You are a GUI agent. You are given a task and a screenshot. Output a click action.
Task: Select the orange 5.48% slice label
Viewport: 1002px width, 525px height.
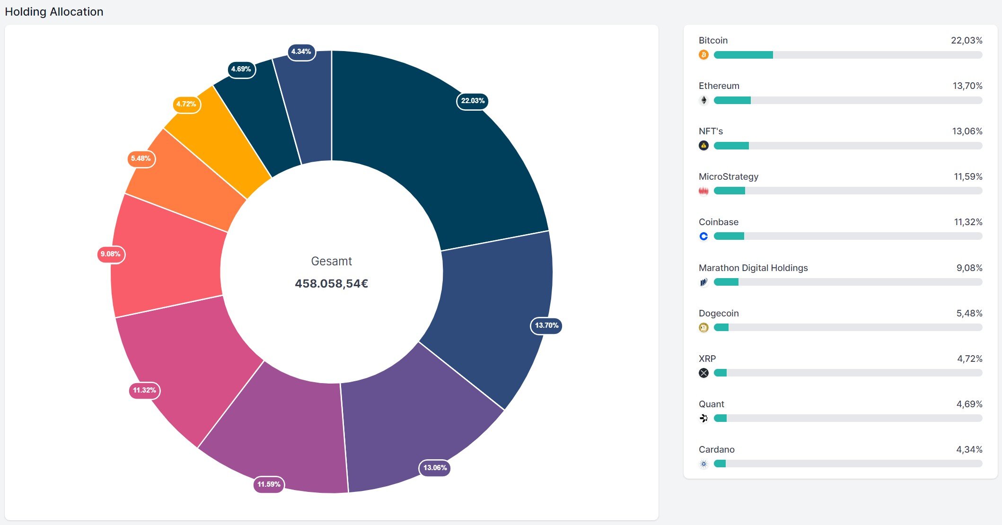point(141,158)
